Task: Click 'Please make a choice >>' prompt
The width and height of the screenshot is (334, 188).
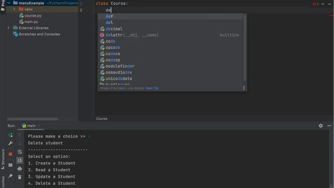Action: 56,136
